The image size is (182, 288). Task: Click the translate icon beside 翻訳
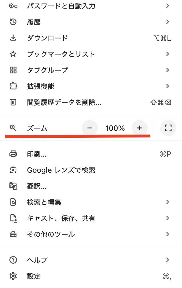13,186
